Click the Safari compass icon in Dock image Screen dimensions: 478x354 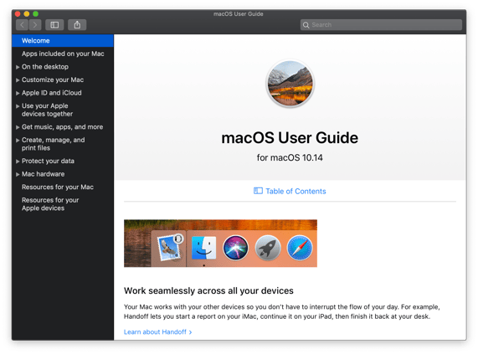[x=300, y=248]
